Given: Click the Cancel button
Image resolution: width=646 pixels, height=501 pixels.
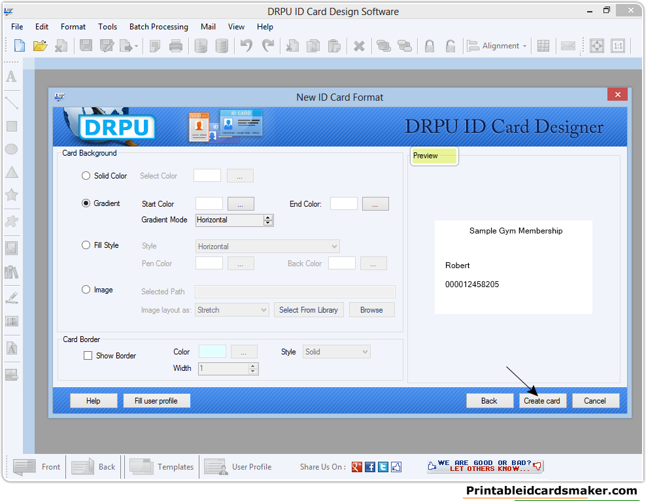Looking at the screenshot, I should click(595, 401).
